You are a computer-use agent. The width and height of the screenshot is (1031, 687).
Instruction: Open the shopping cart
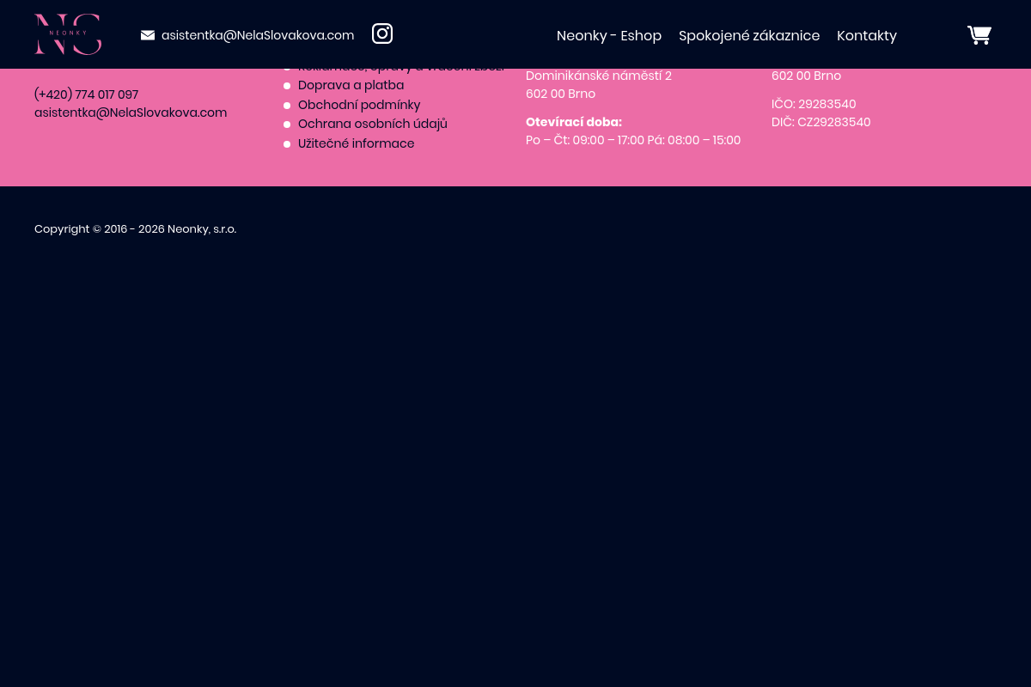click(x=979, y=34)
